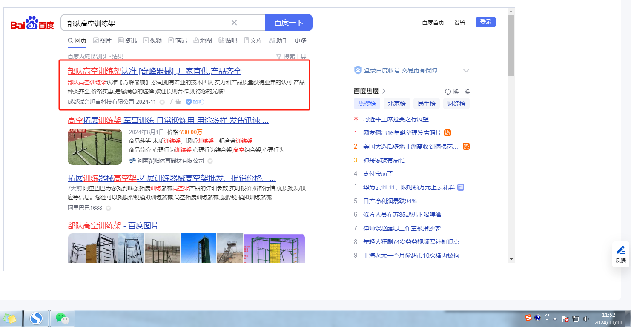Switch to the 视频 search tab
Screen dimensions: 631x327
coord(152,40)
